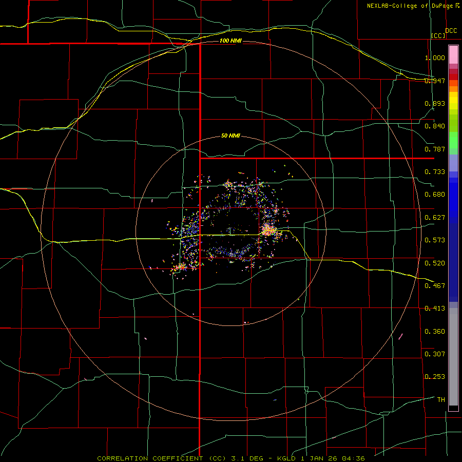Pick the gray segment of color bar
The height and width of the screenshot is (462, 462).
click(453, 357)
